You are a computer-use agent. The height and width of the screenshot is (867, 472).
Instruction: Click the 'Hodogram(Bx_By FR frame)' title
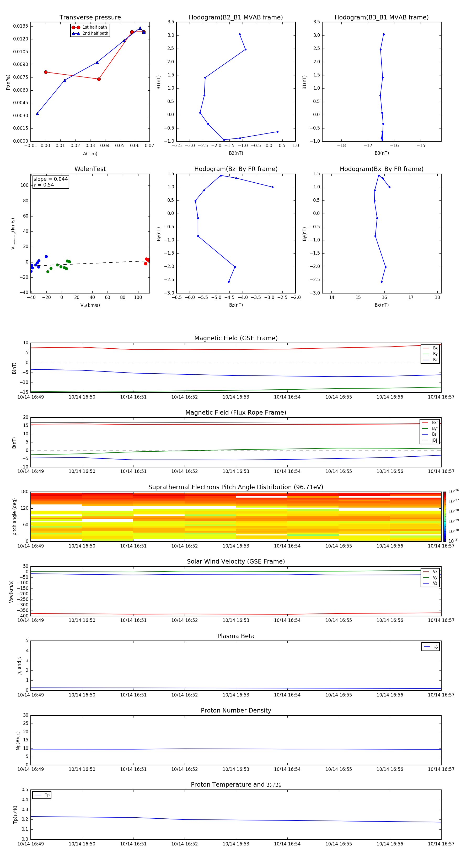382,169
